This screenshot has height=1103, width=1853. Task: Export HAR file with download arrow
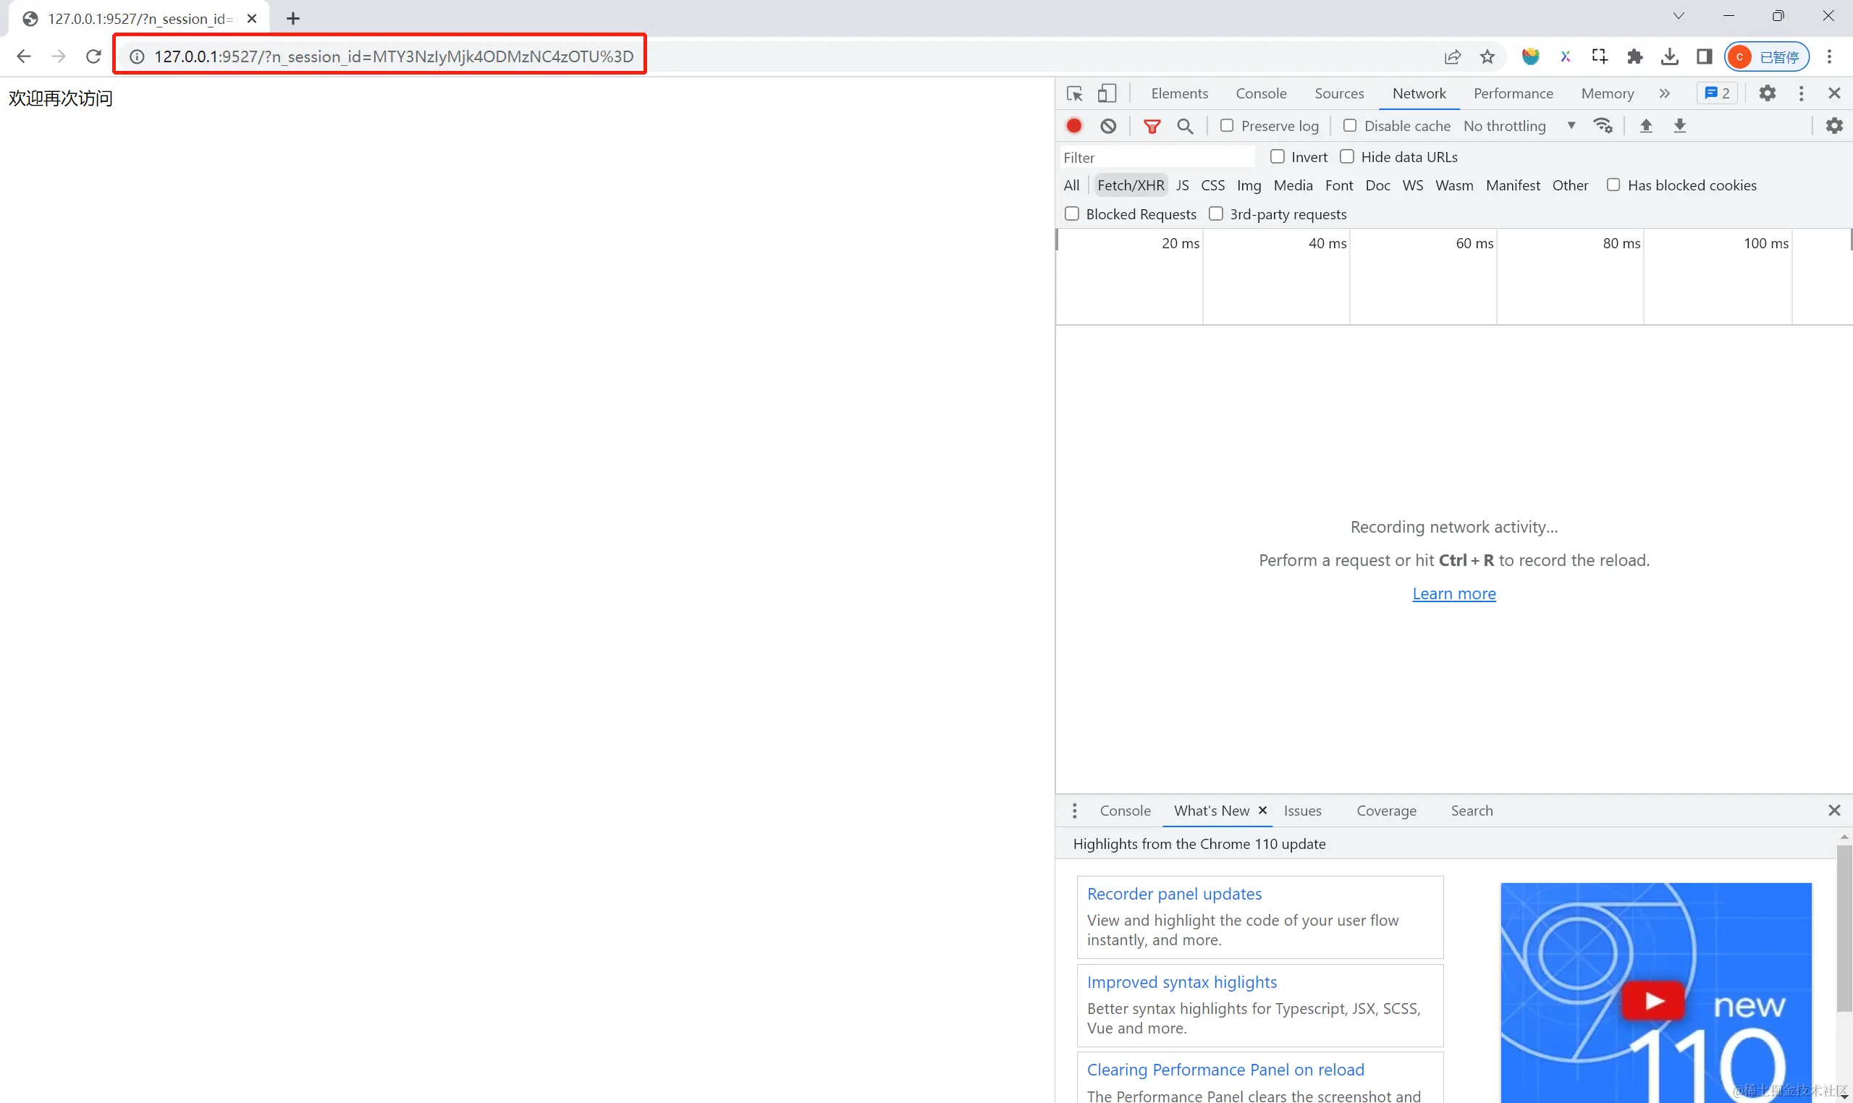click(x=1679, y=126)
